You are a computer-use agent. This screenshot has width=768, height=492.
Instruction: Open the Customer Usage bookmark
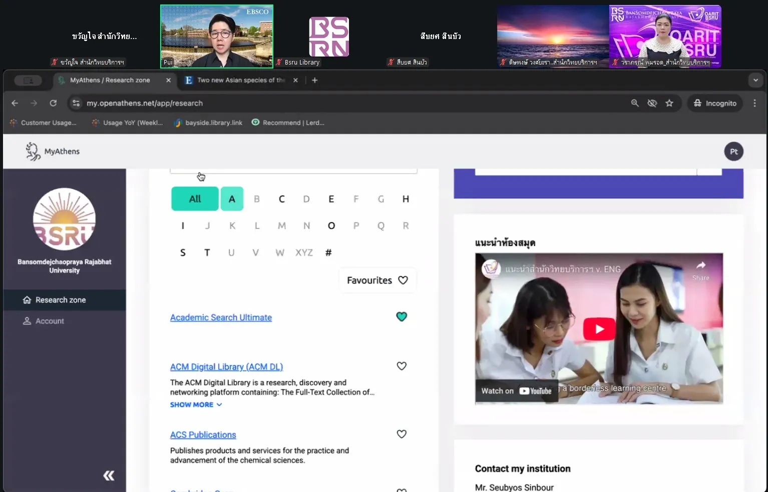pyautogui.click(x=43, y=122)
